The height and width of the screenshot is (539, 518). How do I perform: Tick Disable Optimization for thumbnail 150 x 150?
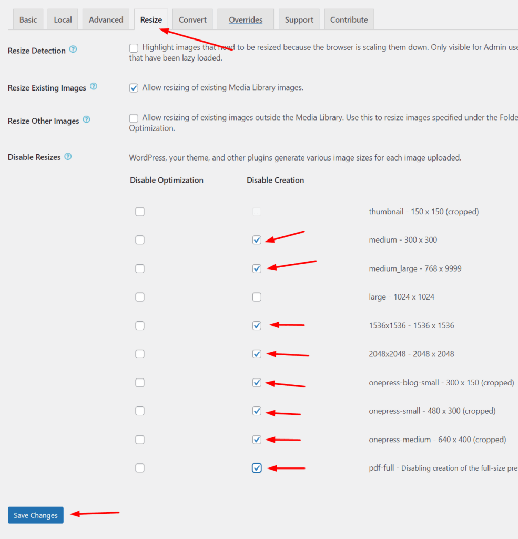140,212
